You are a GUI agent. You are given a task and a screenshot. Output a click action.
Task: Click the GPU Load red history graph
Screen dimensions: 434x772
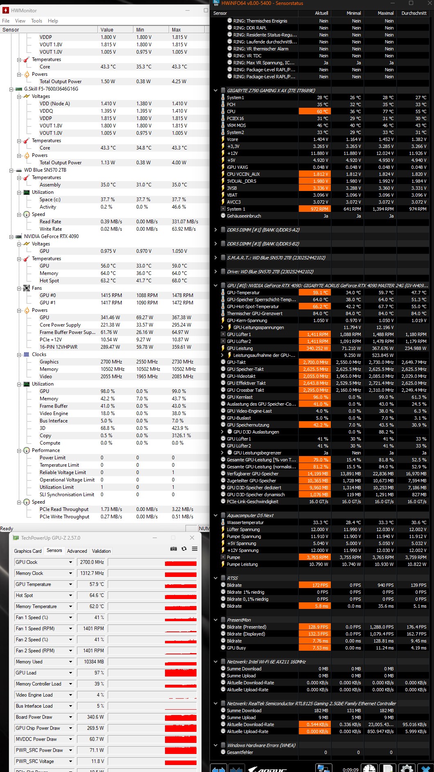click(153, 673)
